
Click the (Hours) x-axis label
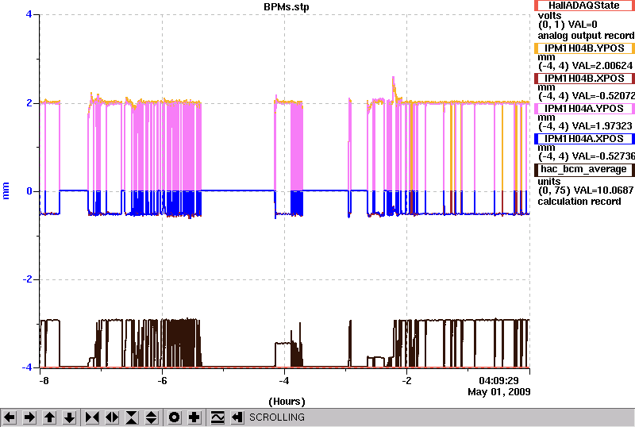tap(287, 402)
